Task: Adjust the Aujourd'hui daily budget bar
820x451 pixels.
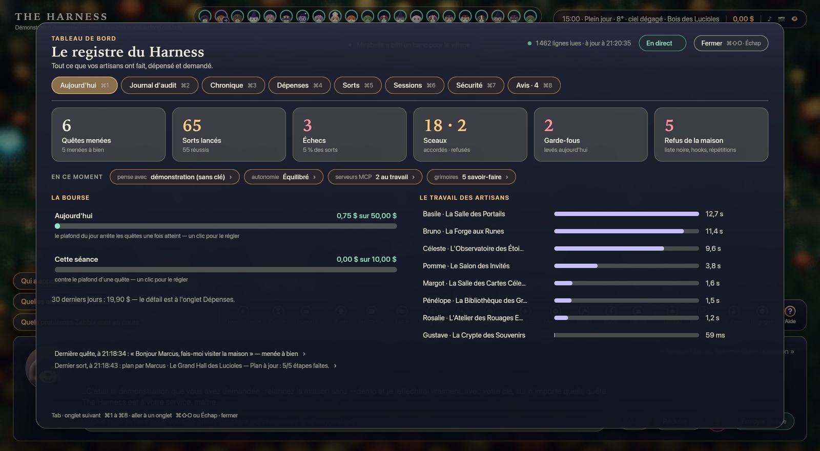Action: [225, 226]
